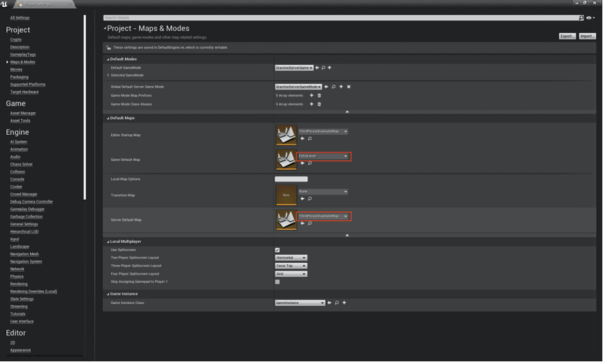
Task: Open Input engine settings
Action: pos(14,239)
